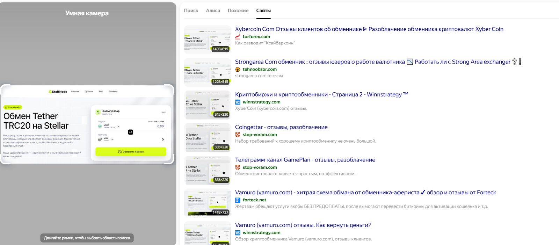
Task: Click the stop-voram.com favicon under GamePlan result
Action: [x=238, y=167]
